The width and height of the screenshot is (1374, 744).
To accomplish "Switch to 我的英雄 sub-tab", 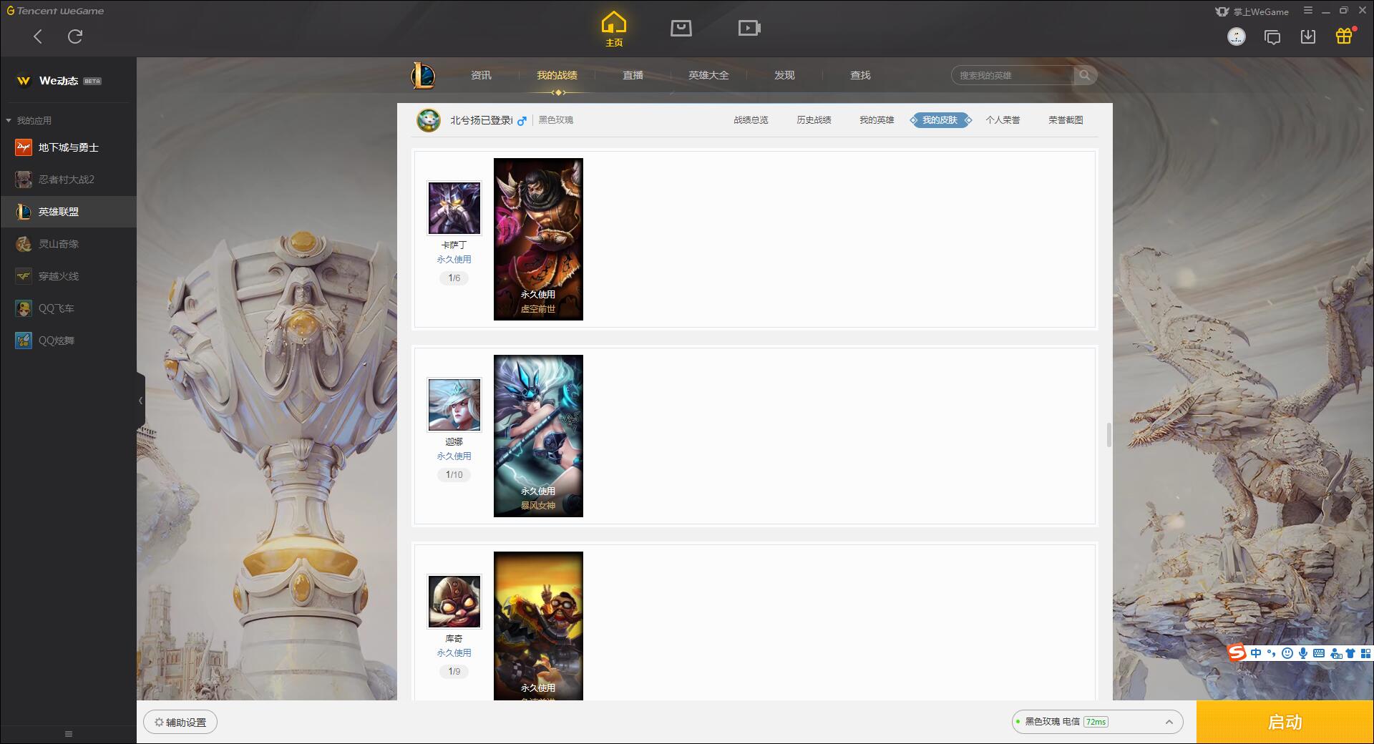I will [877, 120].
